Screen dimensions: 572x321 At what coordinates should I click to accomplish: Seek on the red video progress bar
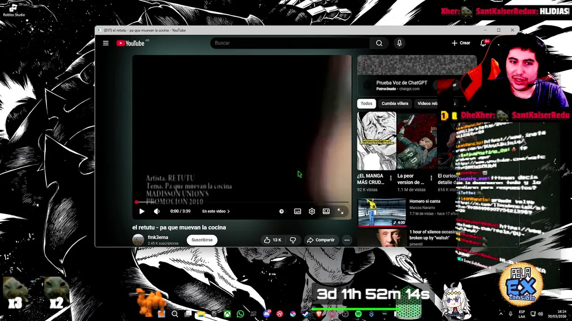point(242,202)
